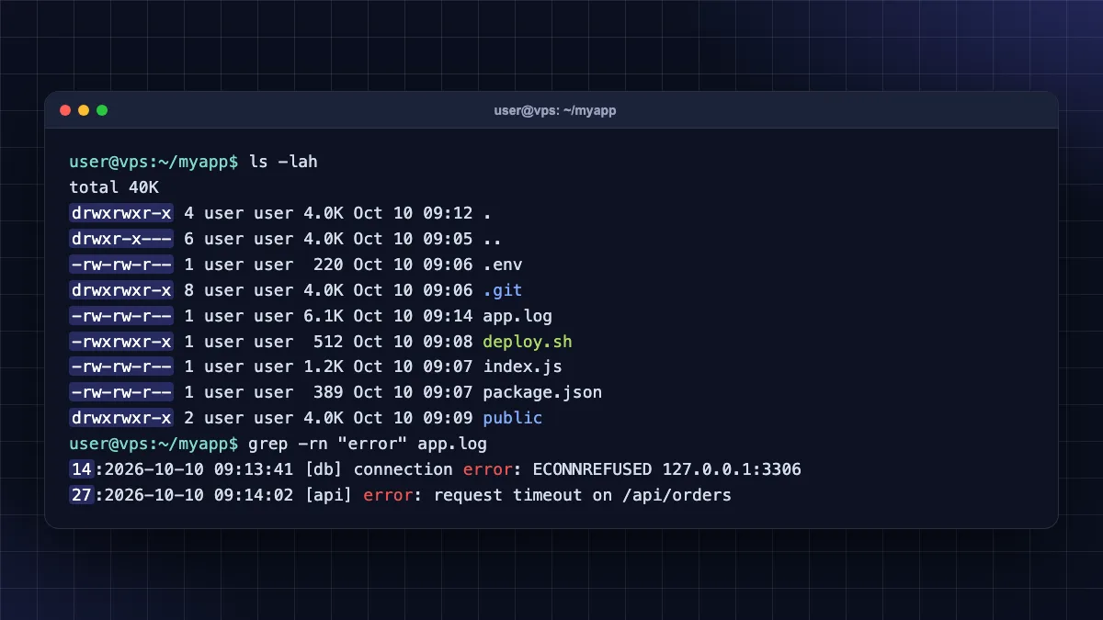Select the .env file name
The height and width of the screenshot is (620, 1103).
503,265
